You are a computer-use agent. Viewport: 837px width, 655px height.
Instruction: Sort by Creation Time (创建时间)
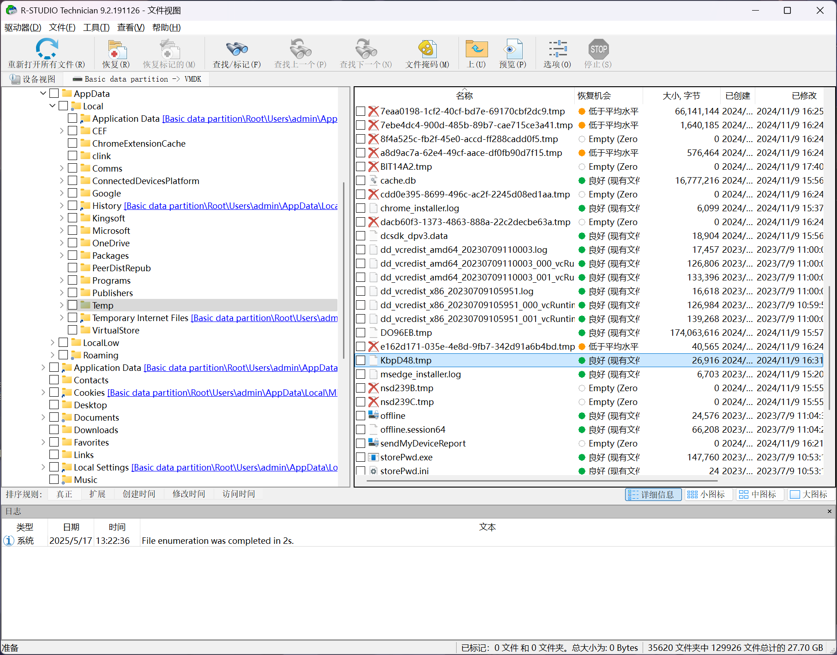click(138, 494)
